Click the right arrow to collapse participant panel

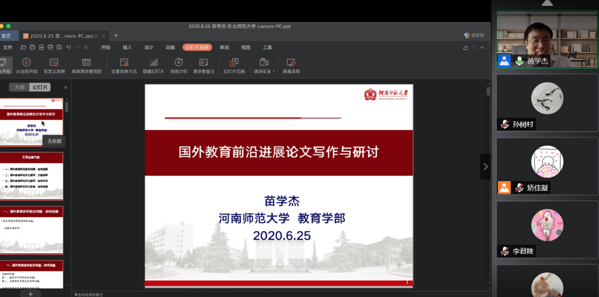[x=485, y=167]
